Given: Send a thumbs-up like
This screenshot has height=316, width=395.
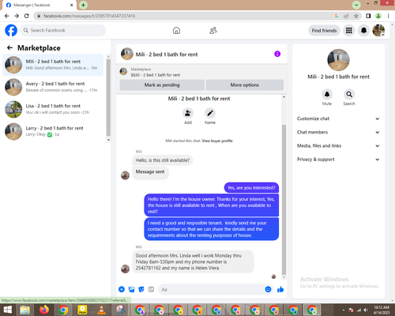Looking at the screenshot, I should [280, 289].
